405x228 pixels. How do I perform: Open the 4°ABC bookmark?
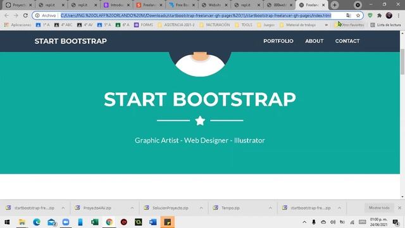pyautogui.click(x=63, y=25)
